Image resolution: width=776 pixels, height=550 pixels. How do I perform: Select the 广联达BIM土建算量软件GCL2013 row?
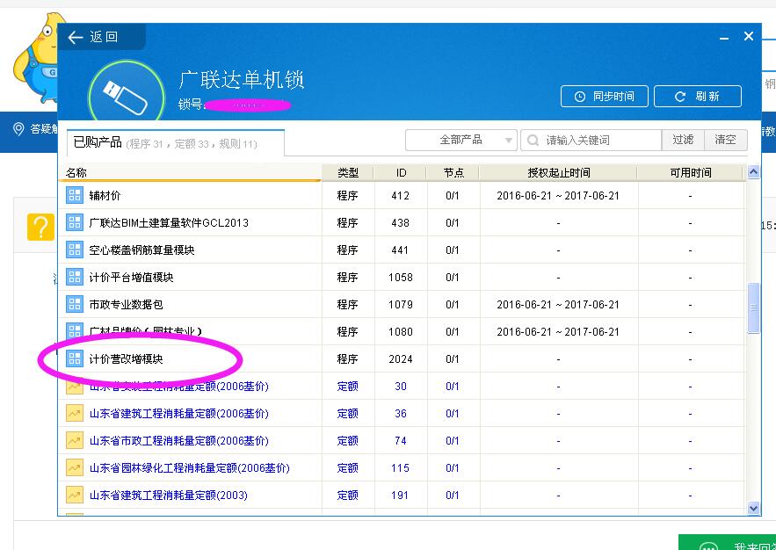(402, 222)
